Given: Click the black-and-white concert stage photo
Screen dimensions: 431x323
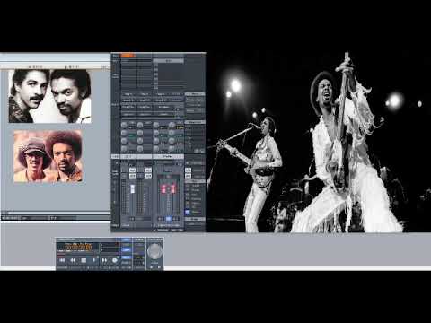Looking at the screenshot, I should click(319, 143).
